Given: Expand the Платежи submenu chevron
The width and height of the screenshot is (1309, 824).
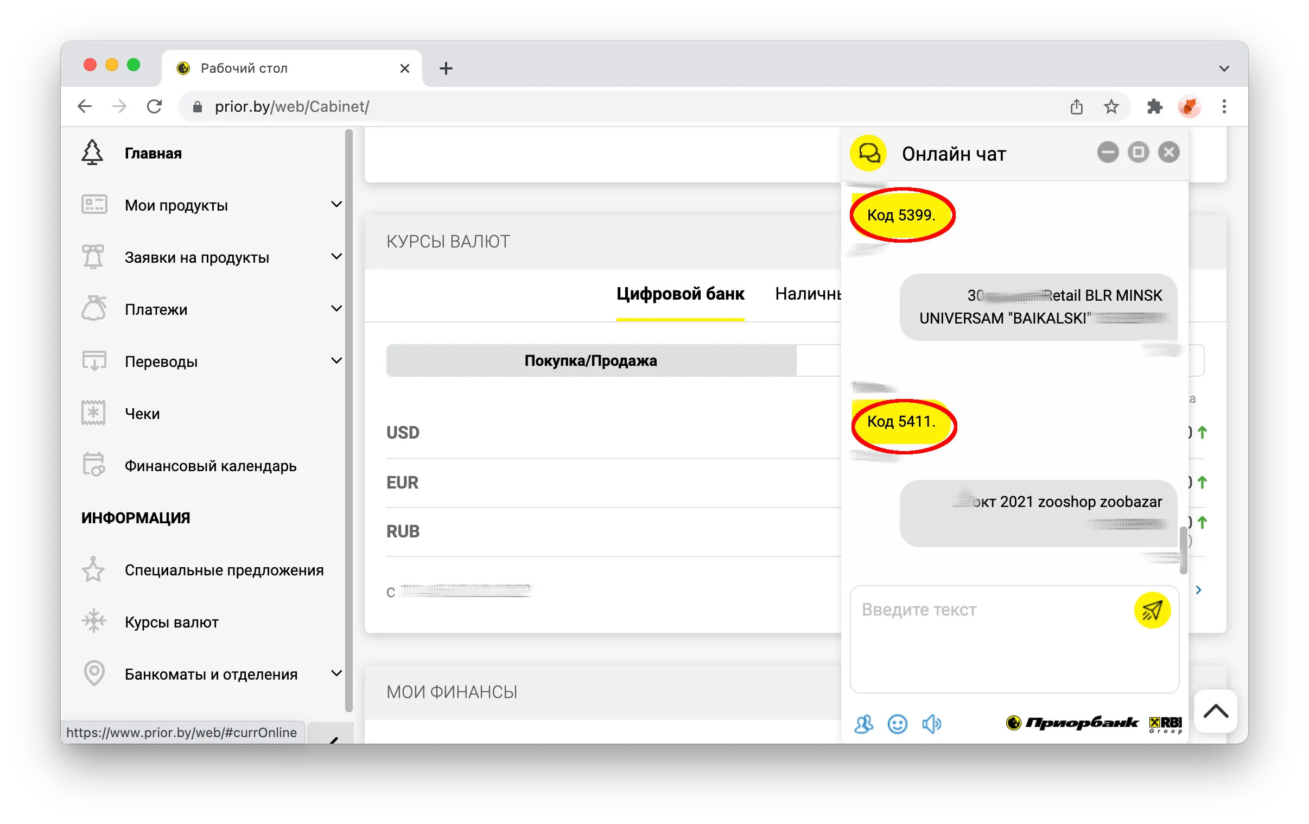Looking at the screenshot, I should pos(336,309).
